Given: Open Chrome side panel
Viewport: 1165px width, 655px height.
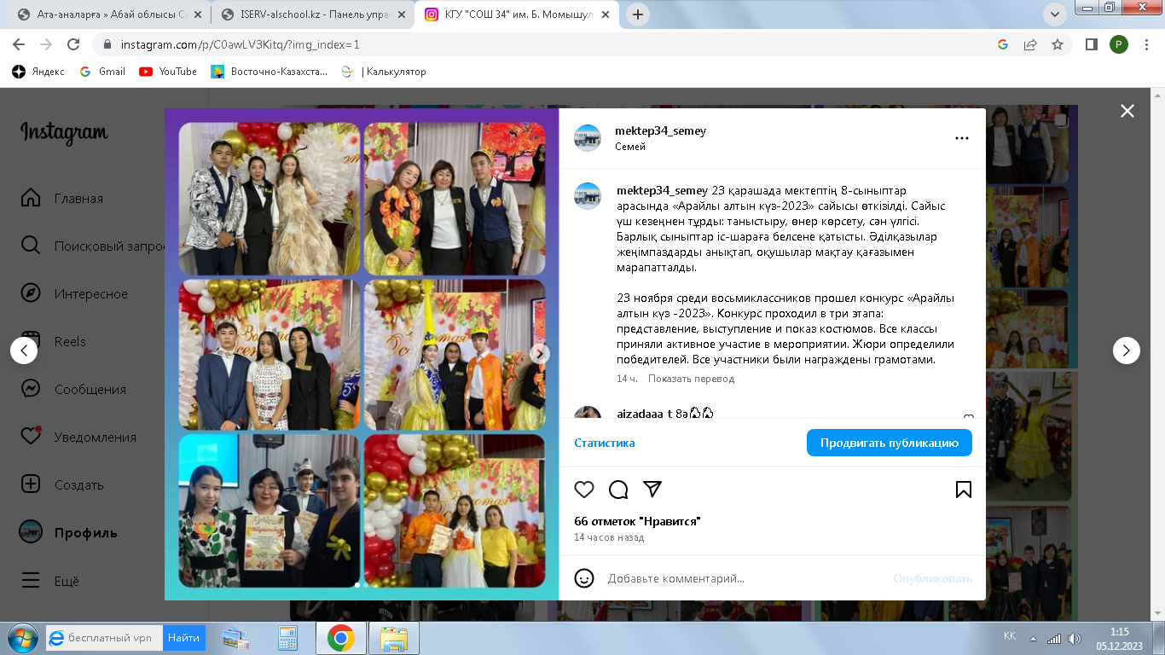Looking at the screenshot, I should 1091,44.
